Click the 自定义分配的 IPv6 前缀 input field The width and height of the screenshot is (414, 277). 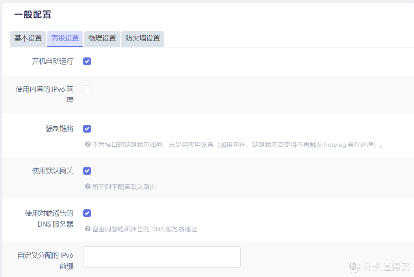162,257
